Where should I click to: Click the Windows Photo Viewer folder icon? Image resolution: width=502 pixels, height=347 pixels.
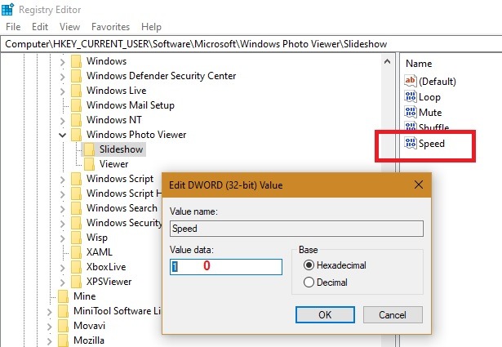tap(76, 135)
